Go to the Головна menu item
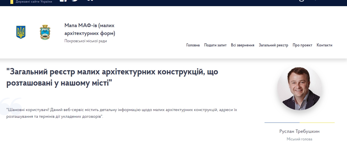Viewport: 347px width, 146px height. (x=193, y=45)
